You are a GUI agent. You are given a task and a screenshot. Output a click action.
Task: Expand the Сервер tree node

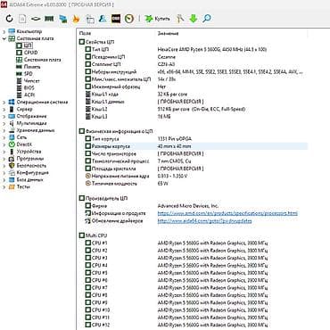[4, 109]
